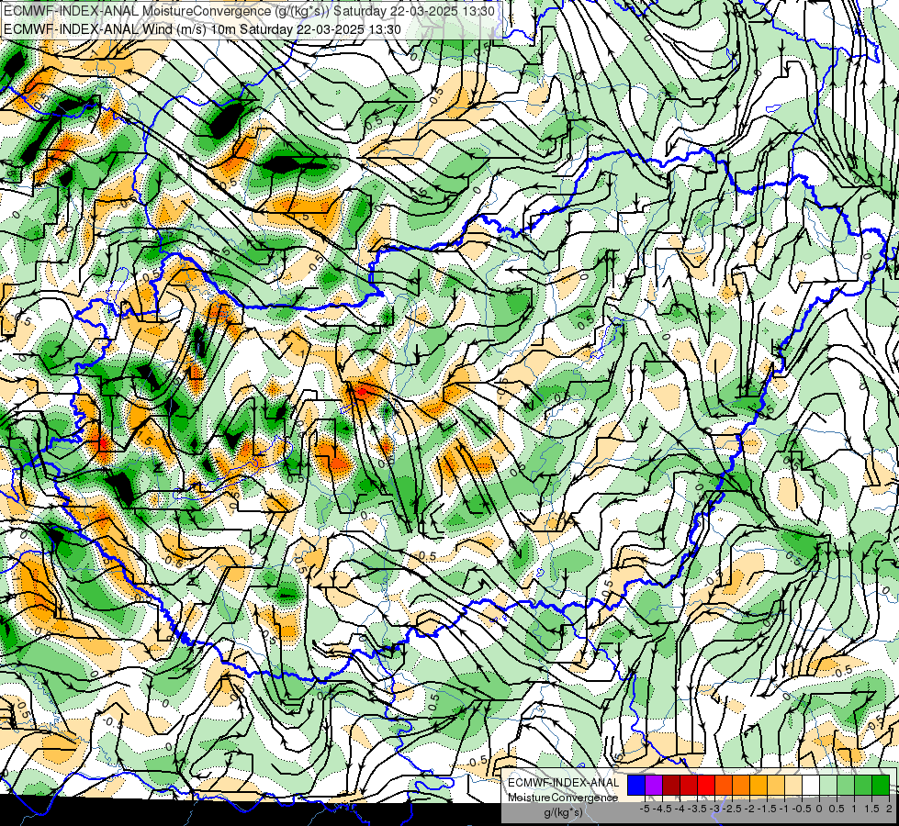This screenshot has width=899, height=826.
Task: Click the '0.5' tick label on legend scale
Action: click(837, 809)
